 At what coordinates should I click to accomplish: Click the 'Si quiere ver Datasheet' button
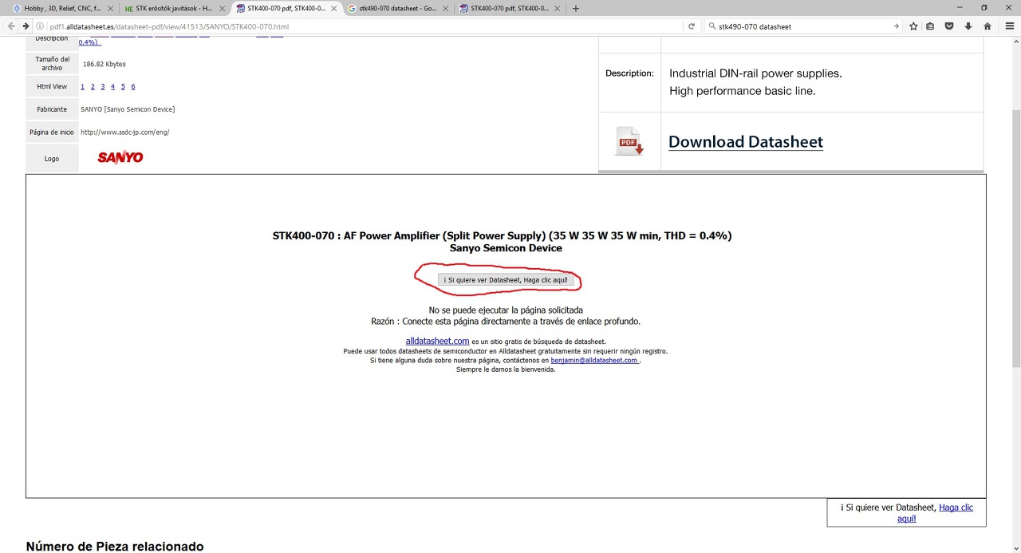[x=506, y=280]
